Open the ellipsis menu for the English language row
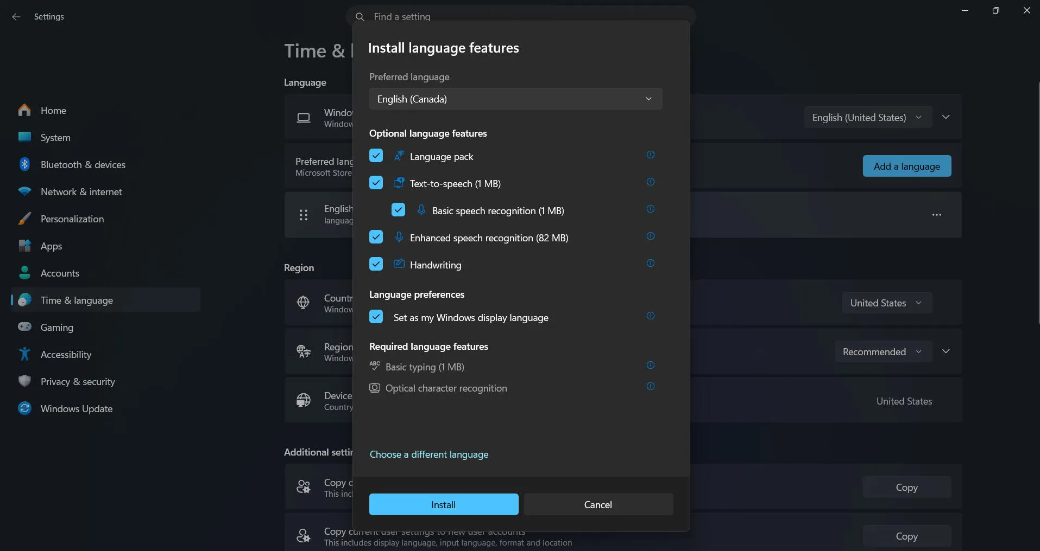Viewport: 1040px width, 551px height. pyautogui.click(x=936, y=215)
